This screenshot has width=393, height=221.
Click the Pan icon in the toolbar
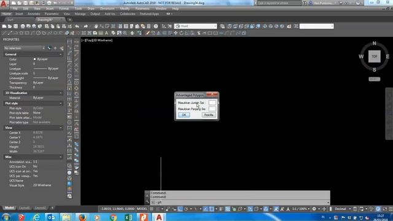click(96, 26)
